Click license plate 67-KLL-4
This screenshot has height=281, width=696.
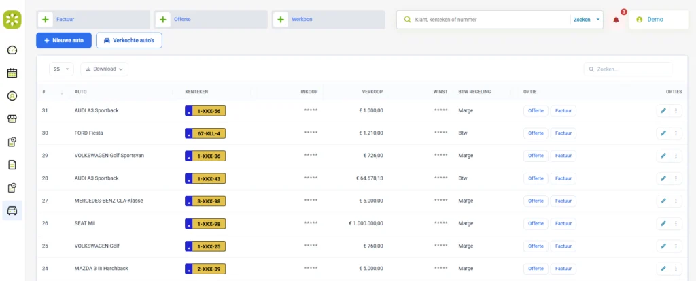point(205,133)
